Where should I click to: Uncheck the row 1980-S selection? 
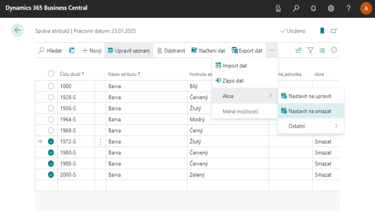[51, 153]
